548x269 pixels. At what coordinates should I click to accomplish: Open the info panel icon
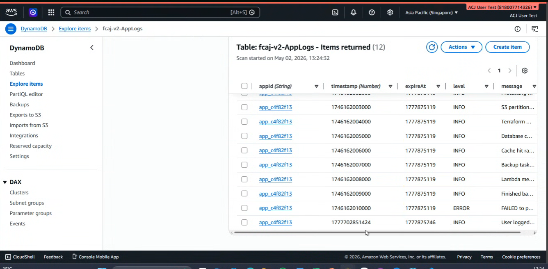click(518, 29)
